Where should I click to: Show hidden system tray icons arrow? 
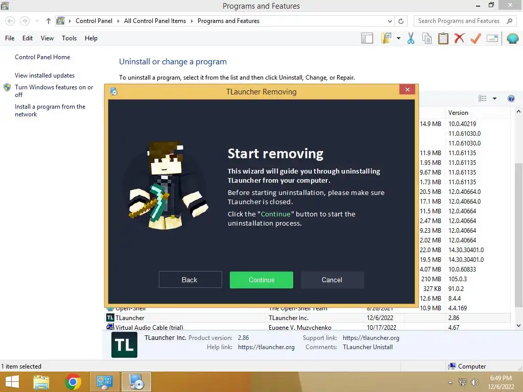click(450, 382)
